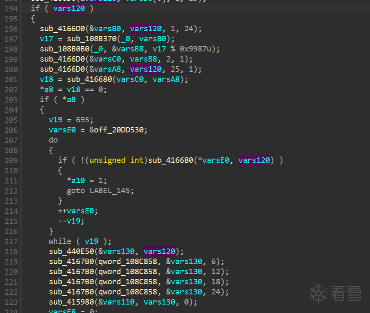
Task: Select &varsC0 argument on line 199
Action: (x=105, y=59)
